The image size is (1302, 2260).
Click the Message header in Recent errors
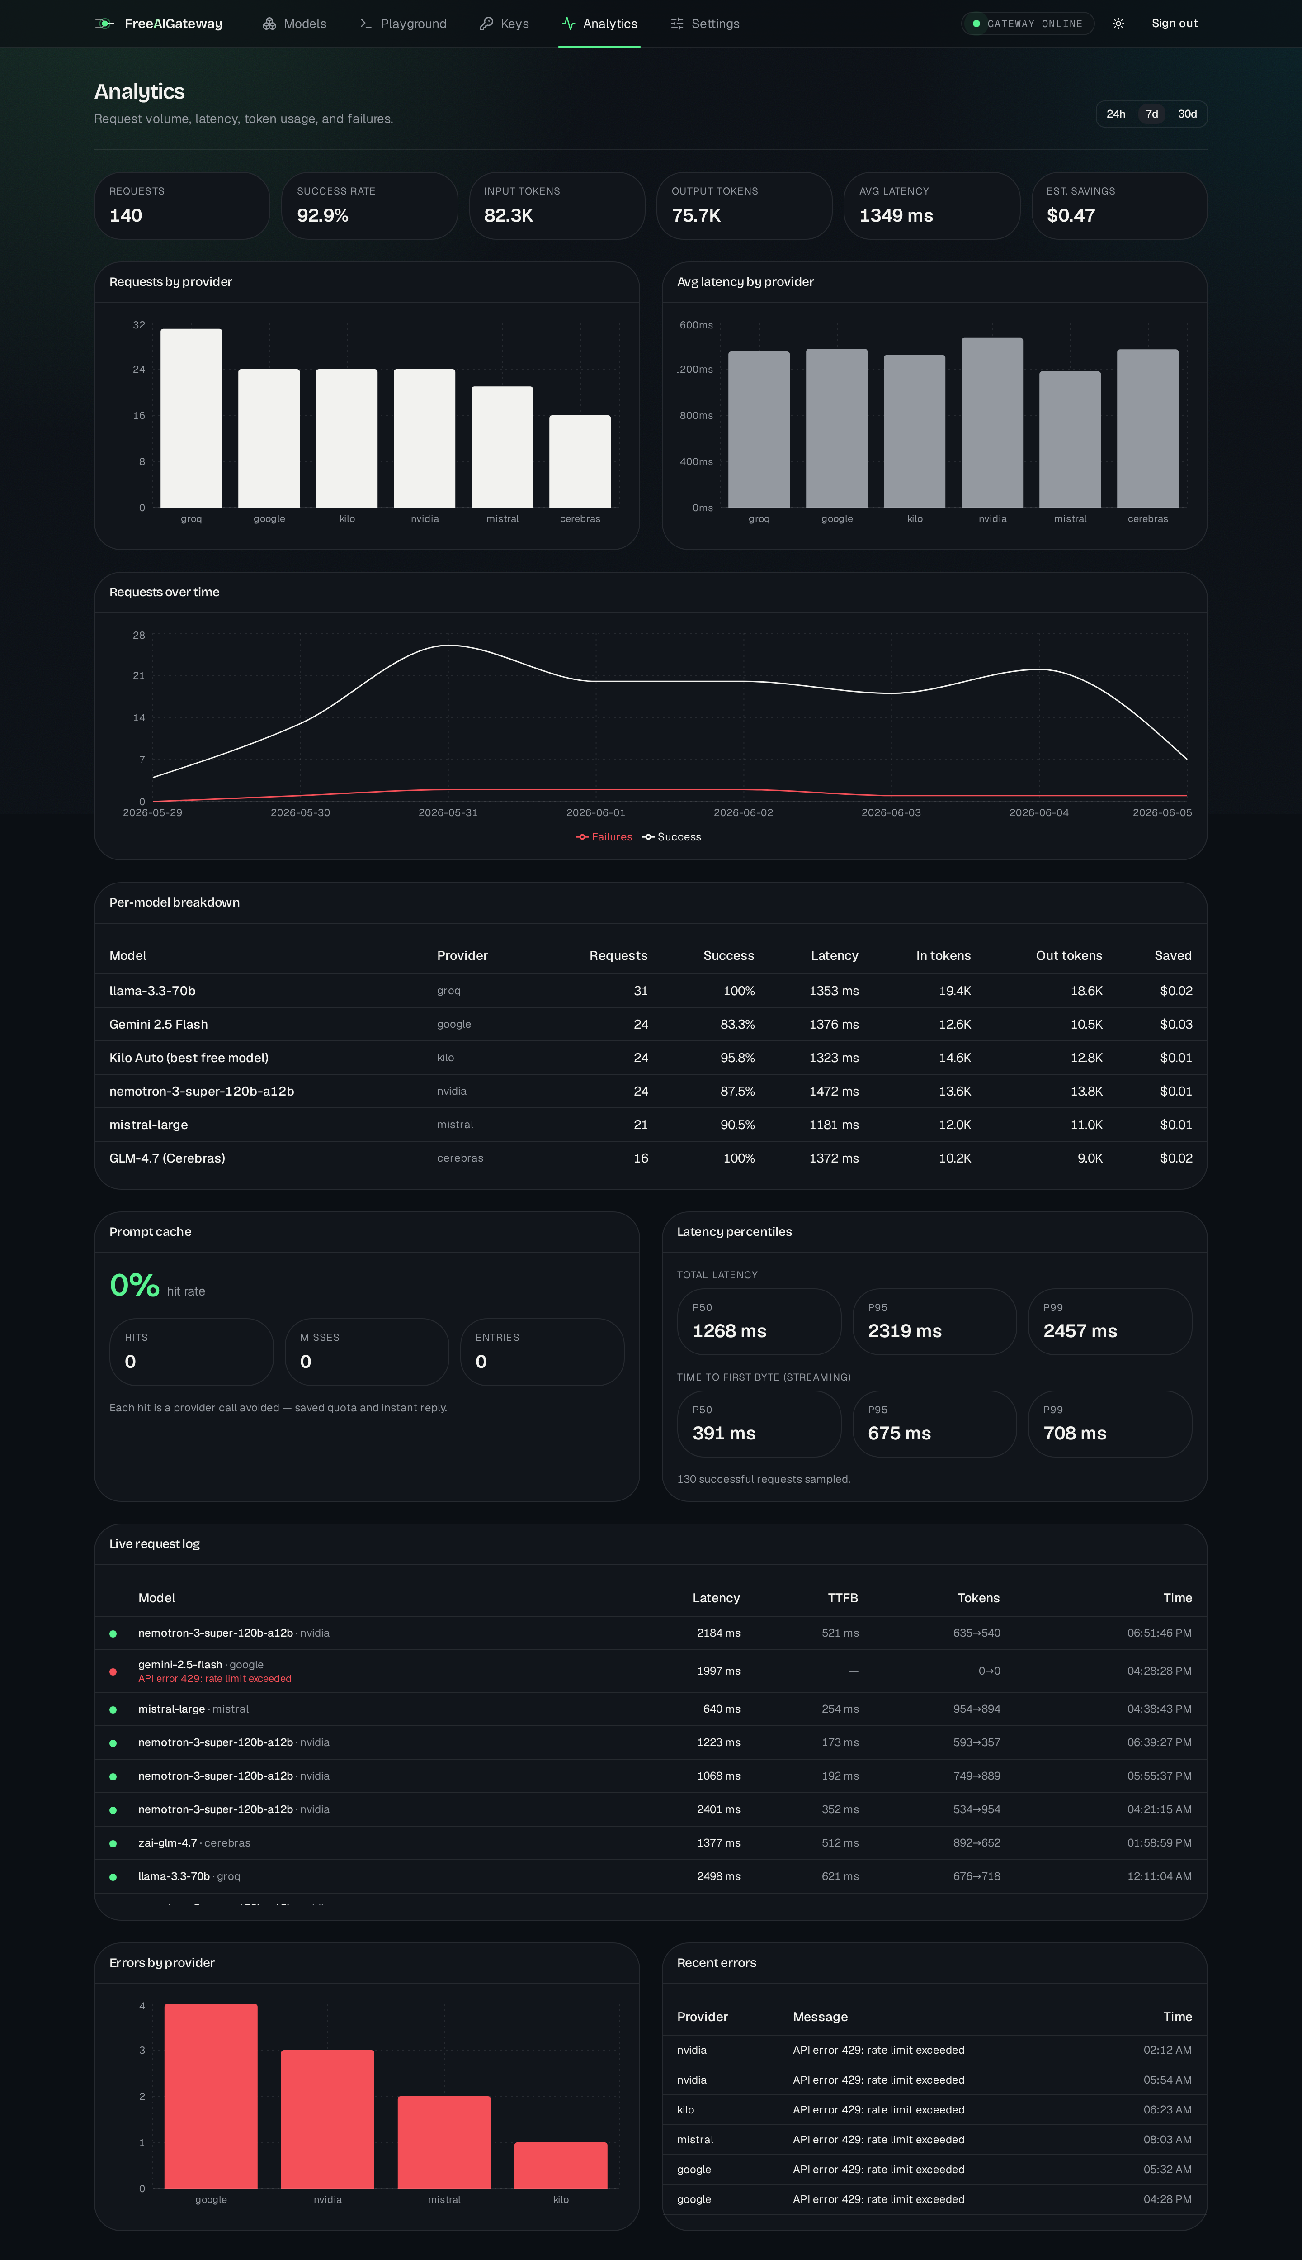(820, 2017)
